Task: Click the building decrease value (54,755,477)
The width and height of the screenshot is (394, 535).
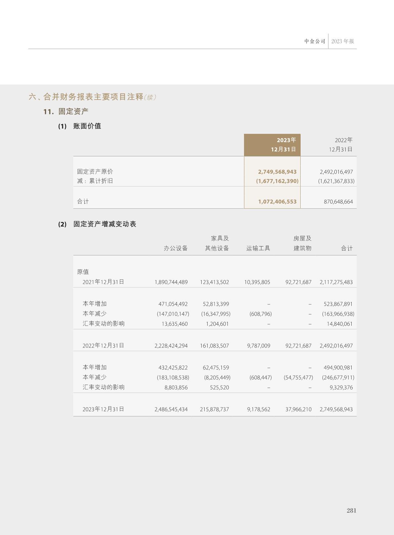Action: pyautogui.click(x=298, y=378)
